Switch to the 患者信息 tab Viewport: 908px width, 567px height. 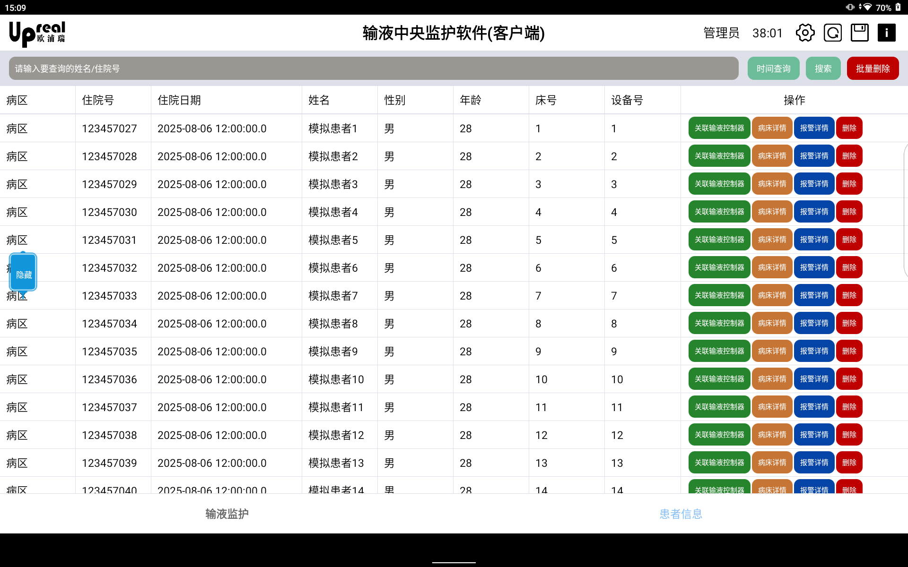tap(681, 514)
